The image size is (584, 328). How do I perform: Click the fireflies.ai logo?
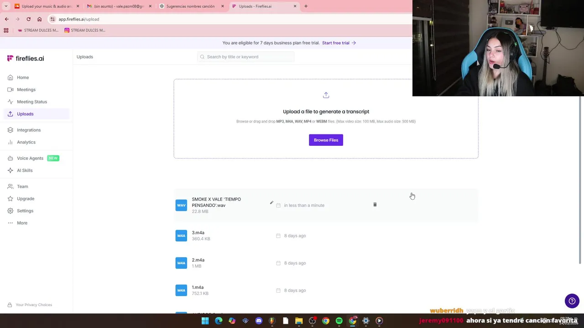point(26,58)
